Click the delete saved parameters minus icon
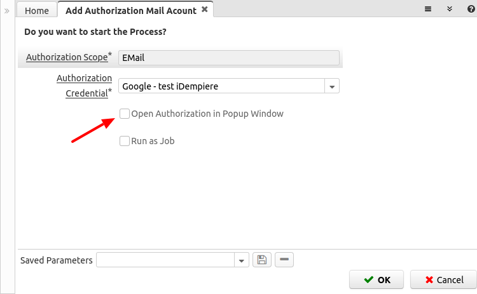477x294 pixels. coord(285,260)
